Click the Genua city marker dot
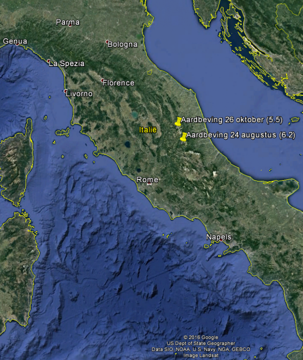This screenshot has height=360, width=303. (x=17, y=44)
